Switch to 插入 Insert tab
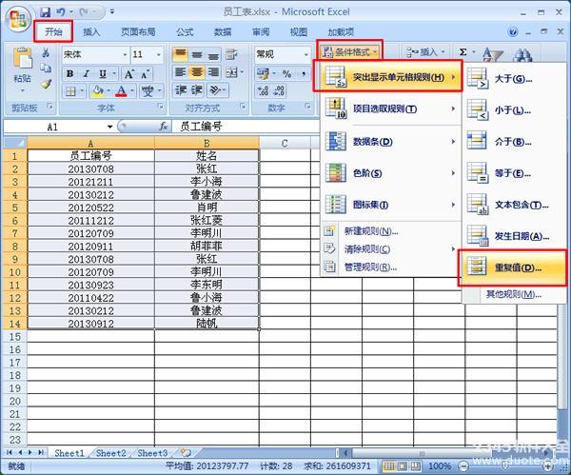This screenshot has width=571, height=475. [91, 32]
